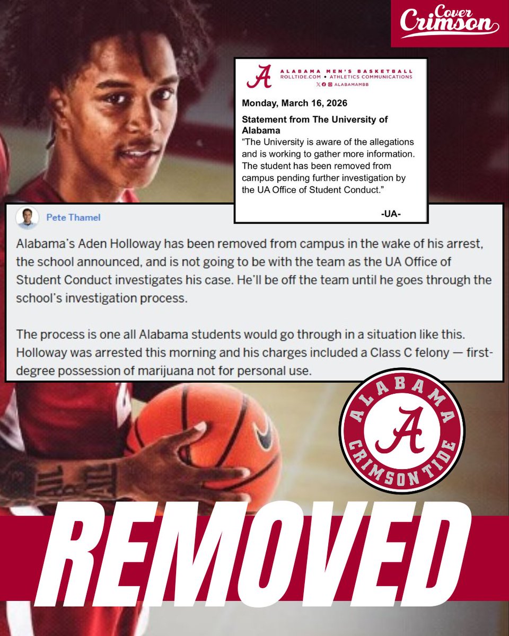Click the Statement from The University heading

tap(315, 125)
